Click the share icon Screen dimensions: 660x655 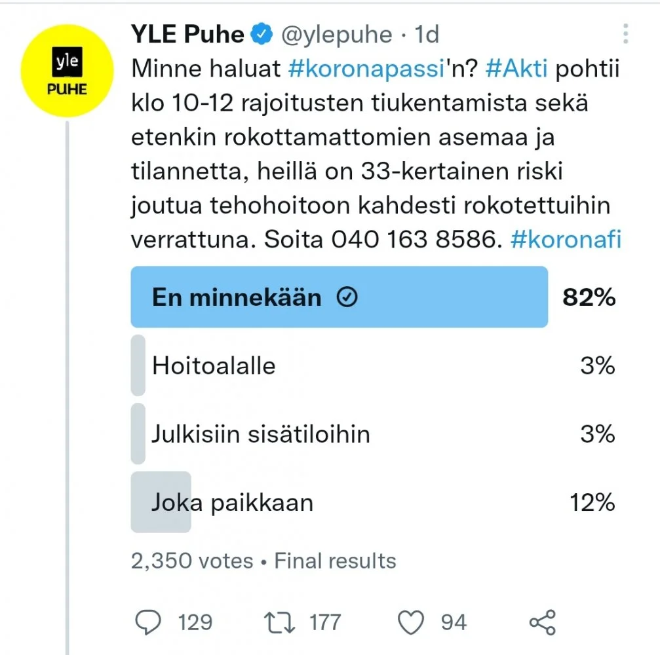pos(542,622)
